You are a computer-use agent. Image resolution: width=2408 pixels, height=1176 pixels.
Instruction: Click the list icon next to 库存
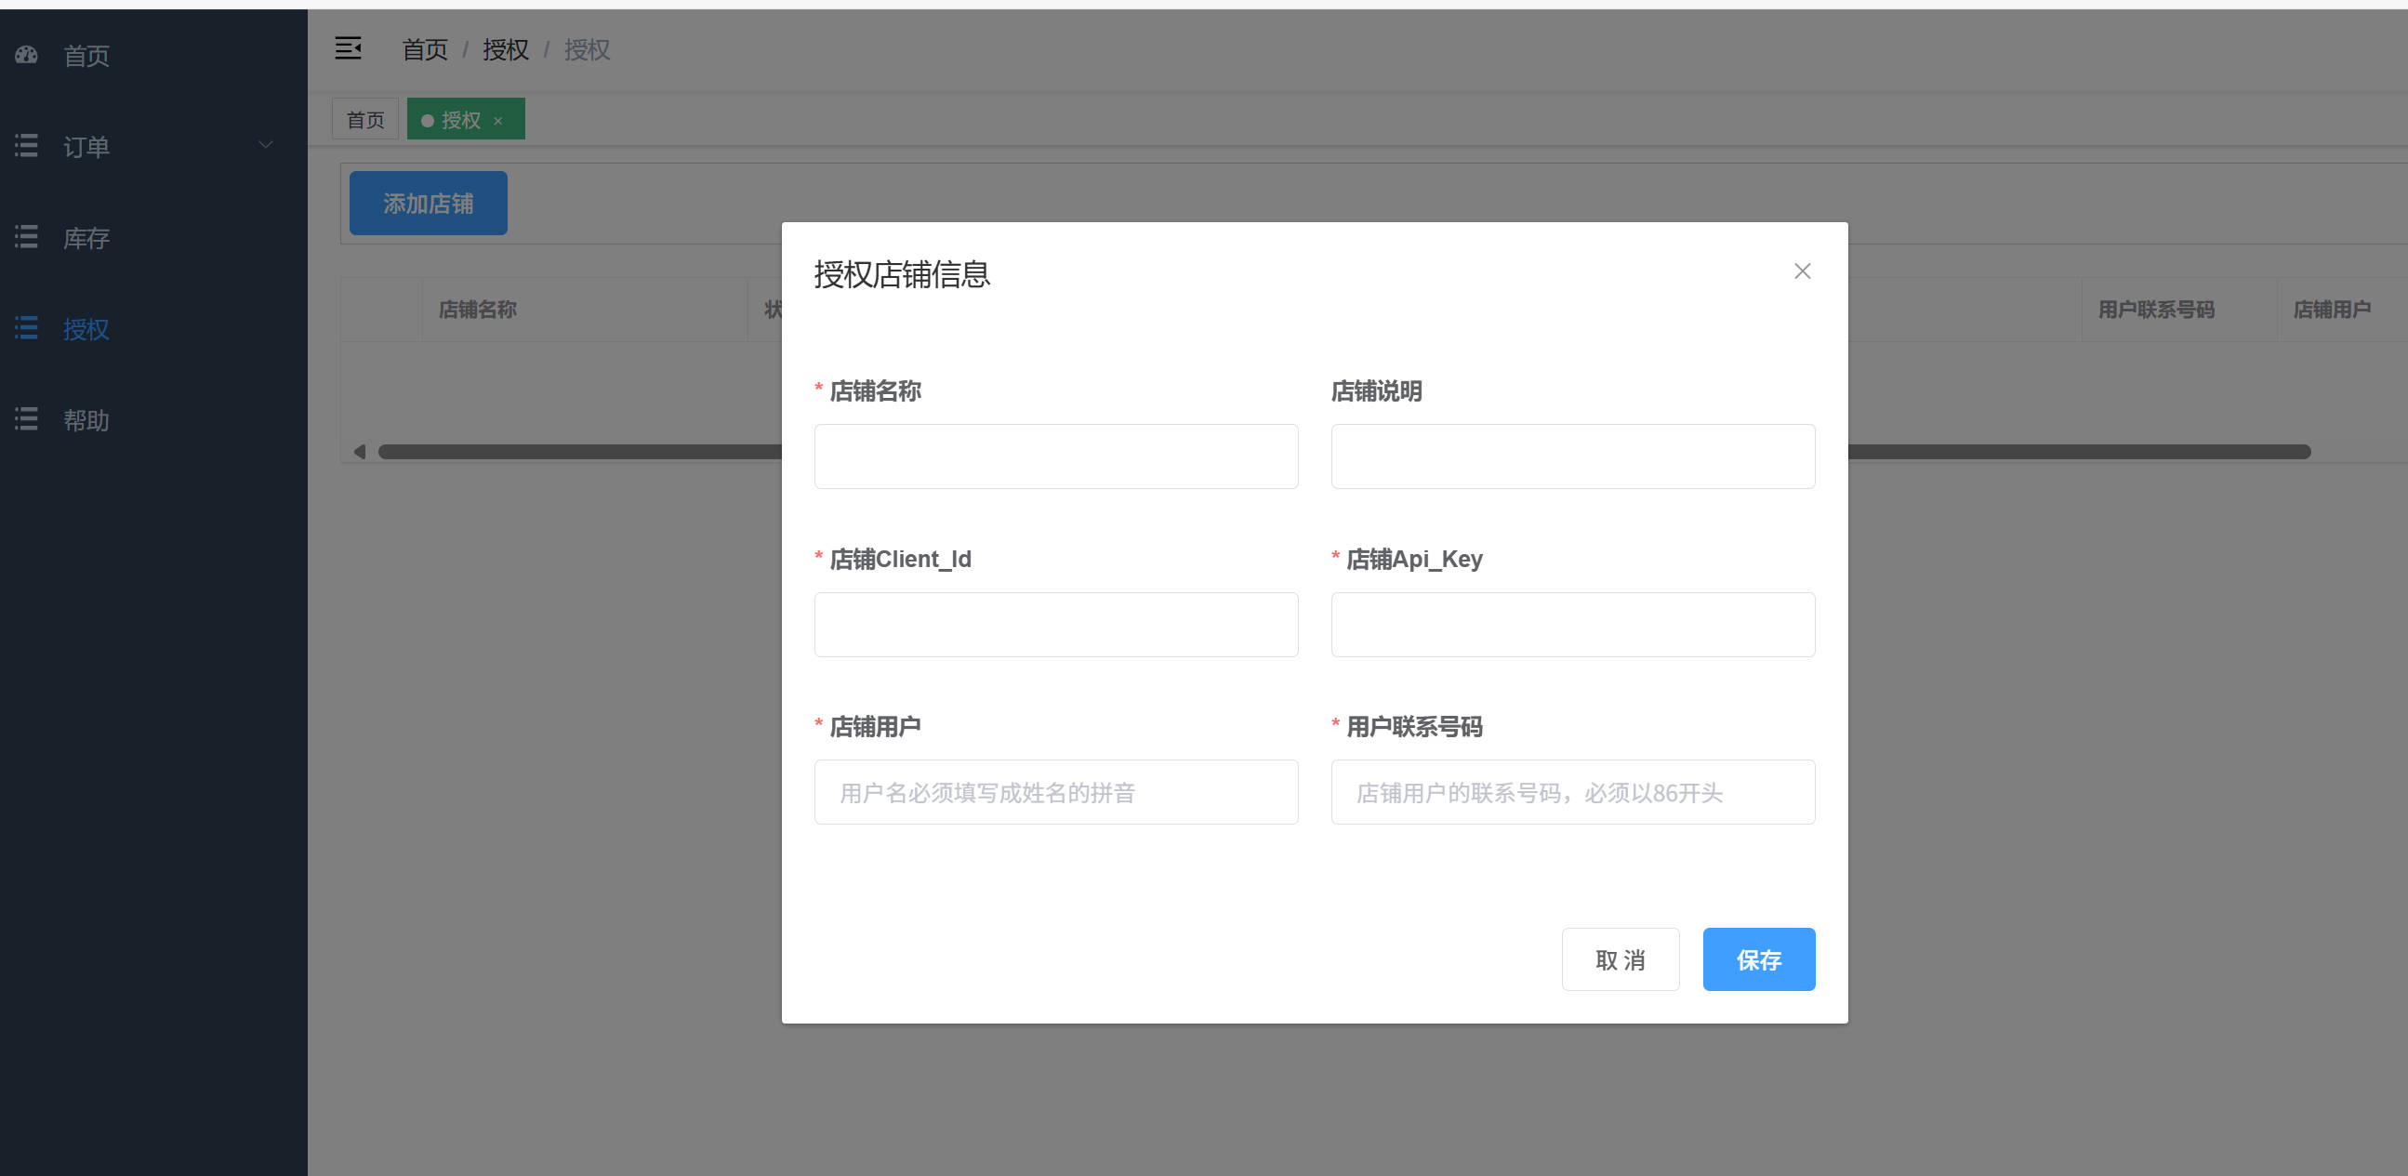[x=26, y=237]
